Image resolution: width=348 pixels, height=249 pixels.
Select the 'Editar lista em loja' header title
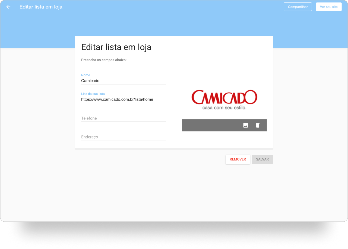click(x=41, y=7)
